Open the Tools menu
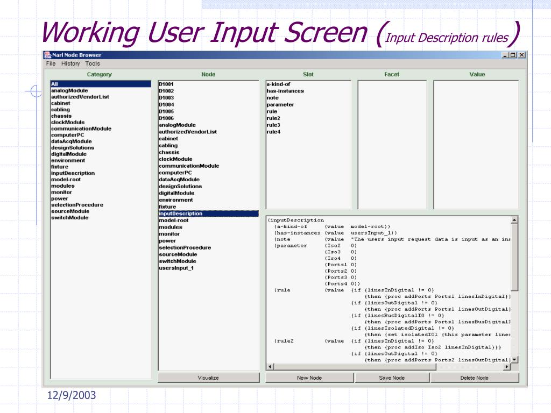Image resolution: width=551 pixels, height=413 pixels. (x=93, y=63)
